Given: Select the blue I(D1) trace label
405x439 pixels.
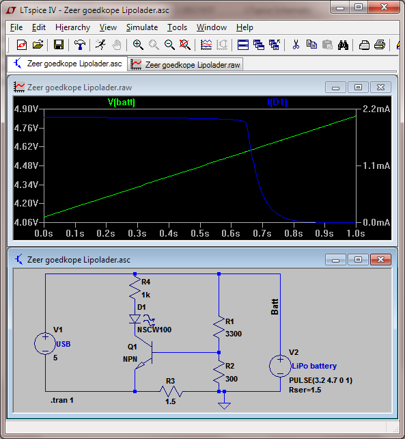Looking at the screenshot, I should coord(277,102).
